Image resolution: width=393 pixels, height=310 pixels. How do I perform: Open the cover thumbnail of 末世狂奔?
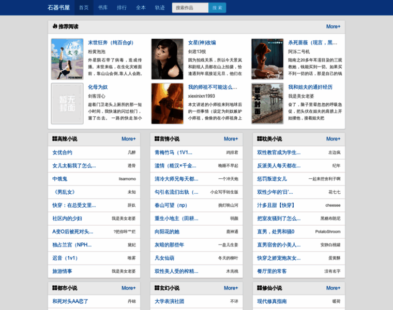[67, 59]
